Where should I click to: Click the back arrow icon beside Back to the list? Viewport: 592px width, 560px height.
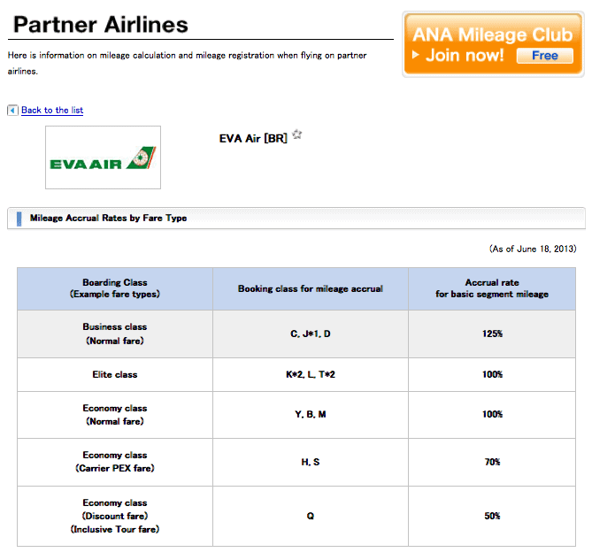12,111
